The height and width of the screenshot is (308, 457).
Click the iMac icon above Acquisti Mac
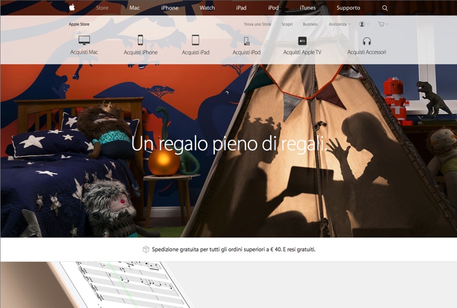pos(84,40)
